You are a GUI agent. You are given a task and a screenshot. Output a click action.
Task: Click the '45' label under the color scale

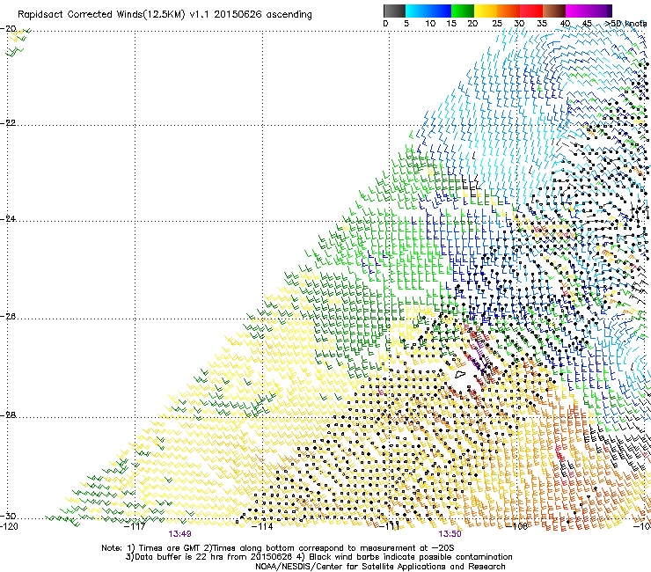pyautogui.click(x=587, y=24)
